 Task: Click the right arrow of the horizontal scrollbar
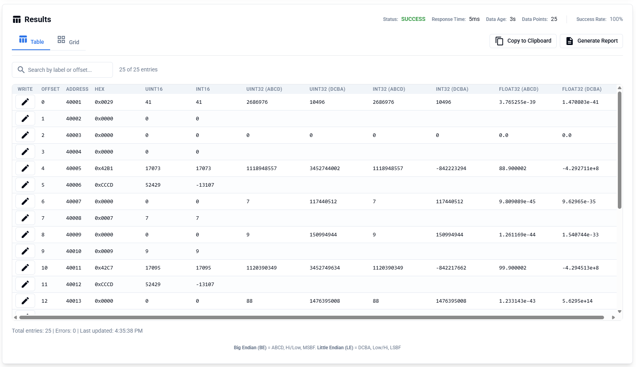(x=613, y=317)
